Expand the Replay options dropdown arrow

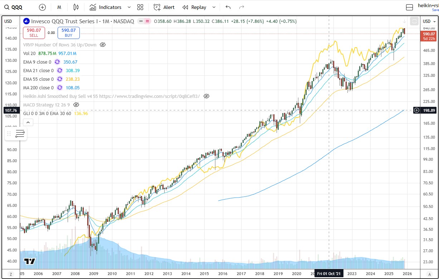pyautogui.click(x=214, y=7)
